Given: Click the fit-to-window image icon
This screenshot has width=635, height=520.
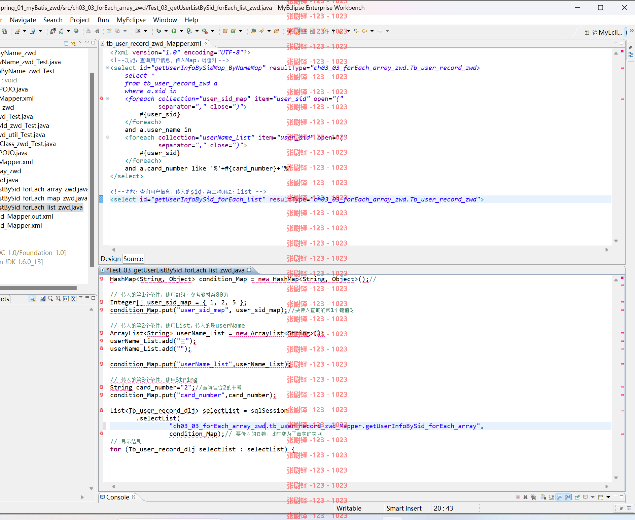Looking at the screenshot, I should coord(74,299).
